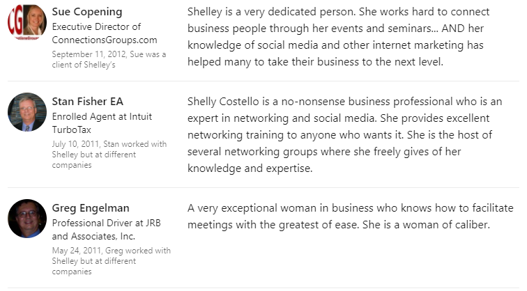Click the September 11, 2012 relationship note

point(109,59)
